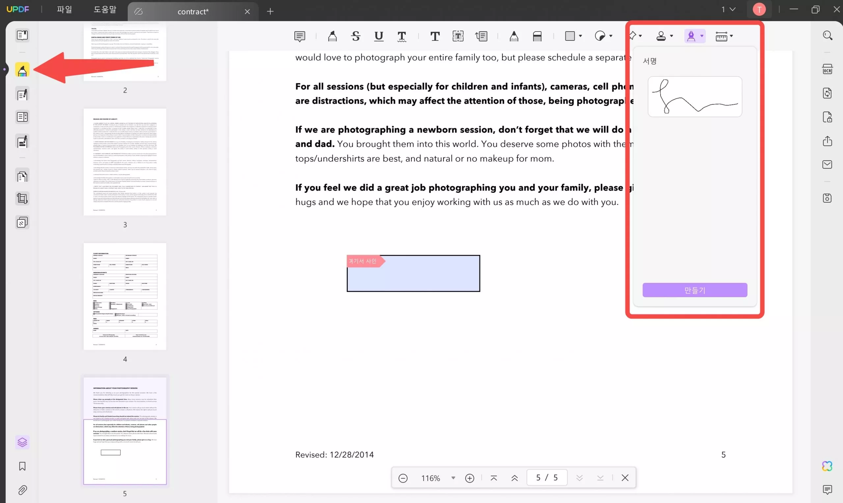Viewport: 843px width, 503px height.
Task: Open the Share file icon
Action: pos(828,141)
